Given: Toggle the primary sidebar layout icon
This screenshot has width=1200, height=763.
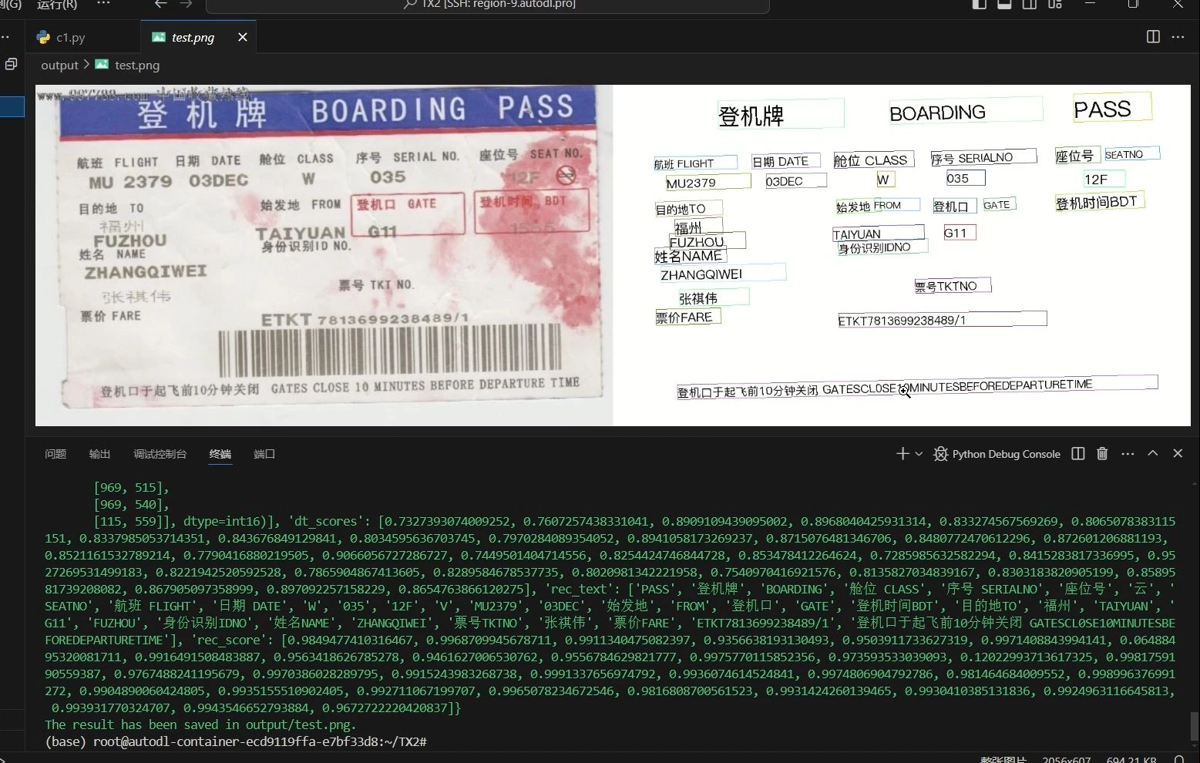Looking at the screenshot, I should pos(980,4).
